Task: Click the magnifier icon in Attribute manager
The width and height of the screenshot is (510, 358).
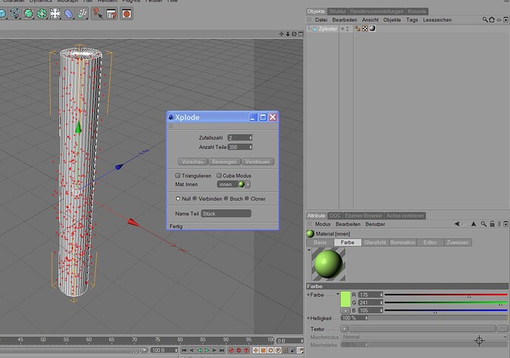Action: coord(483,224)
